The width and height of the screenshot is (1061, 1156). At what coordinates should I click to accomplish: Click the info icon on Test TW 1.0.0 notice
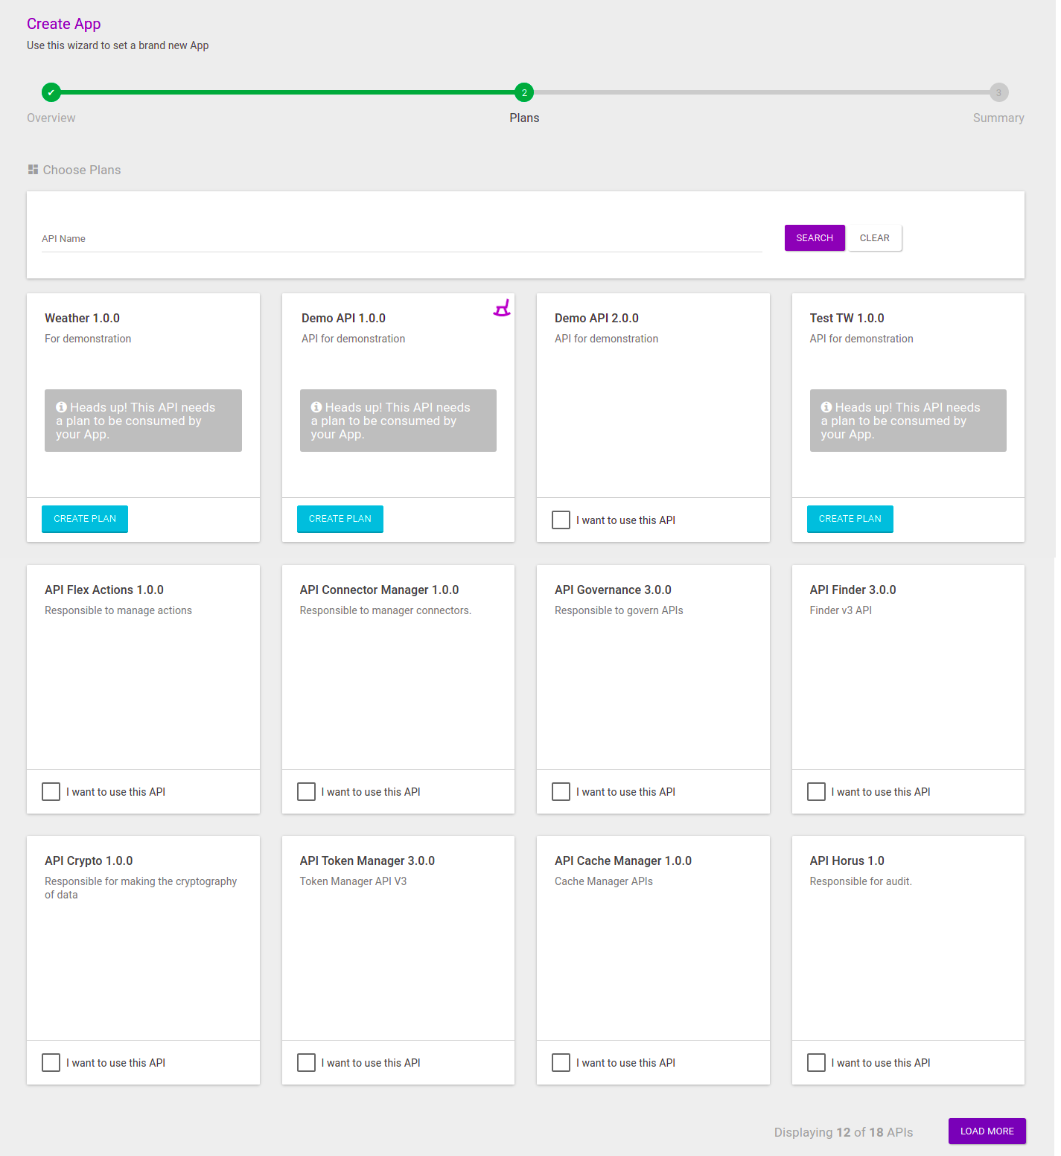pyautogui.click(x=826, y=406)
